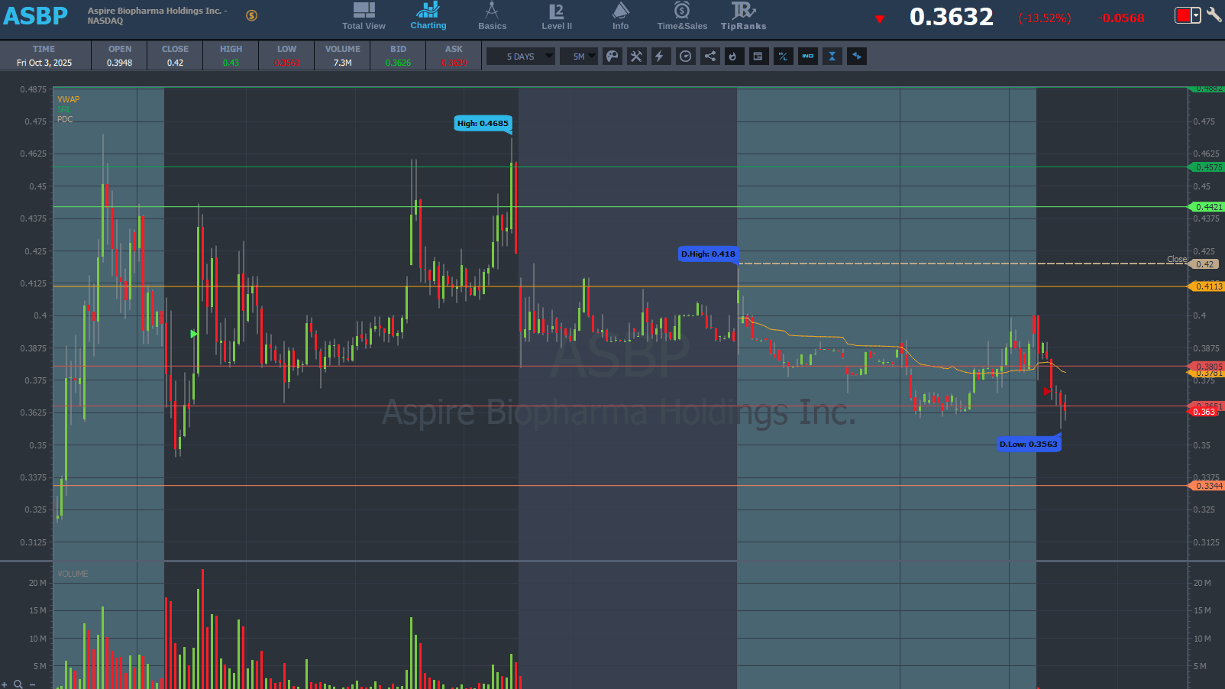Click the red 0.363 current price tag
The image size is (1225, 689).
click(x=1204, y=412)
